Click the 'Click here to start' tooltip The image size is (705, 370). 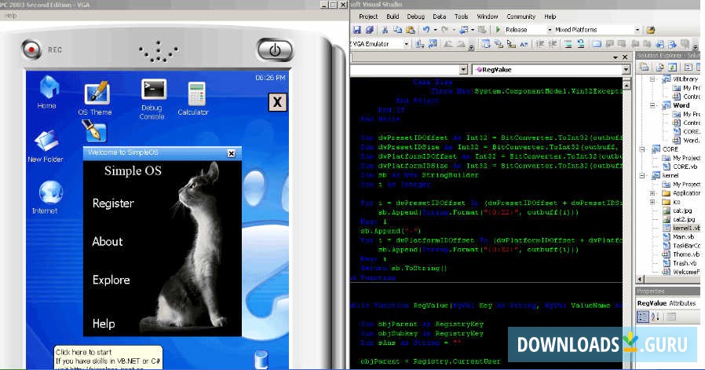[108, 357]
